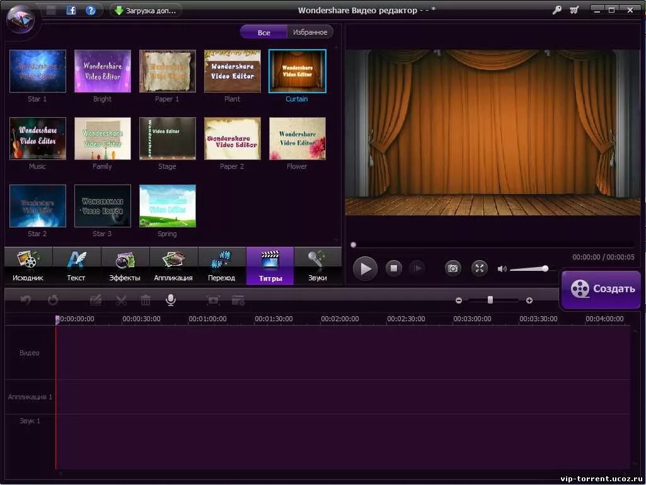Click the rightmost timeline toolbar icon
Viewport: 646px width, 485px height.
(x=238, y=300)
